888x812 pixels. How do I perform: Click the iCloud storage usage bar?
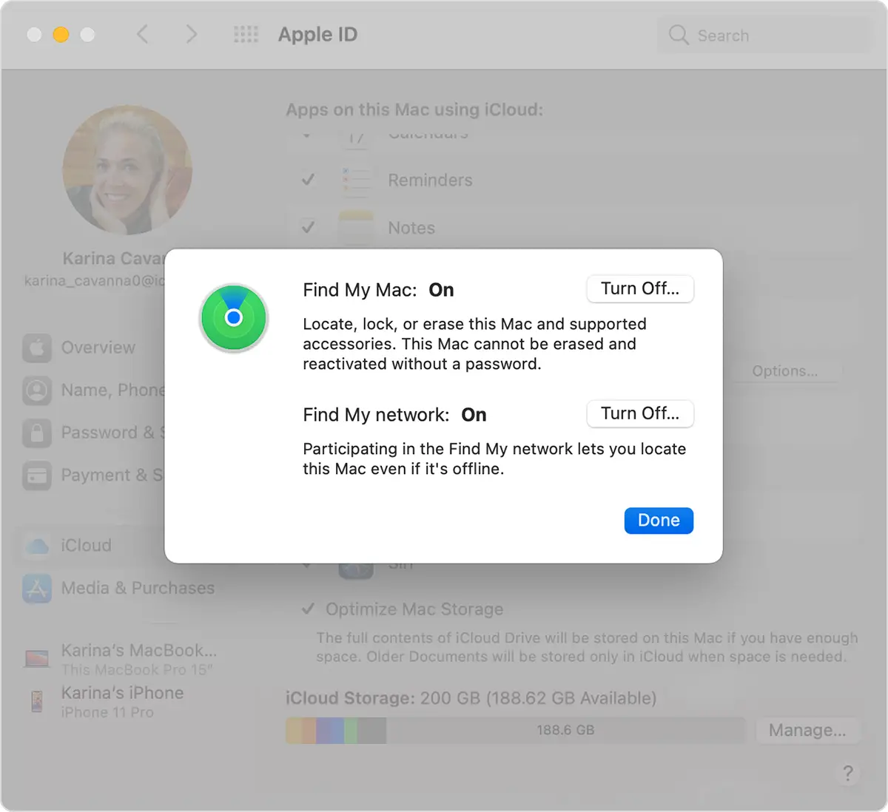click(516, 731)
